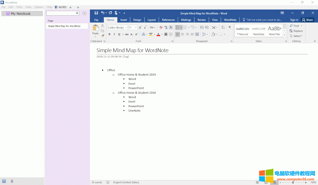Image resolution: width=318 pixels, height=185 pixels.
Task: Click the Sign in link
Action: click(x=294, y=20)
